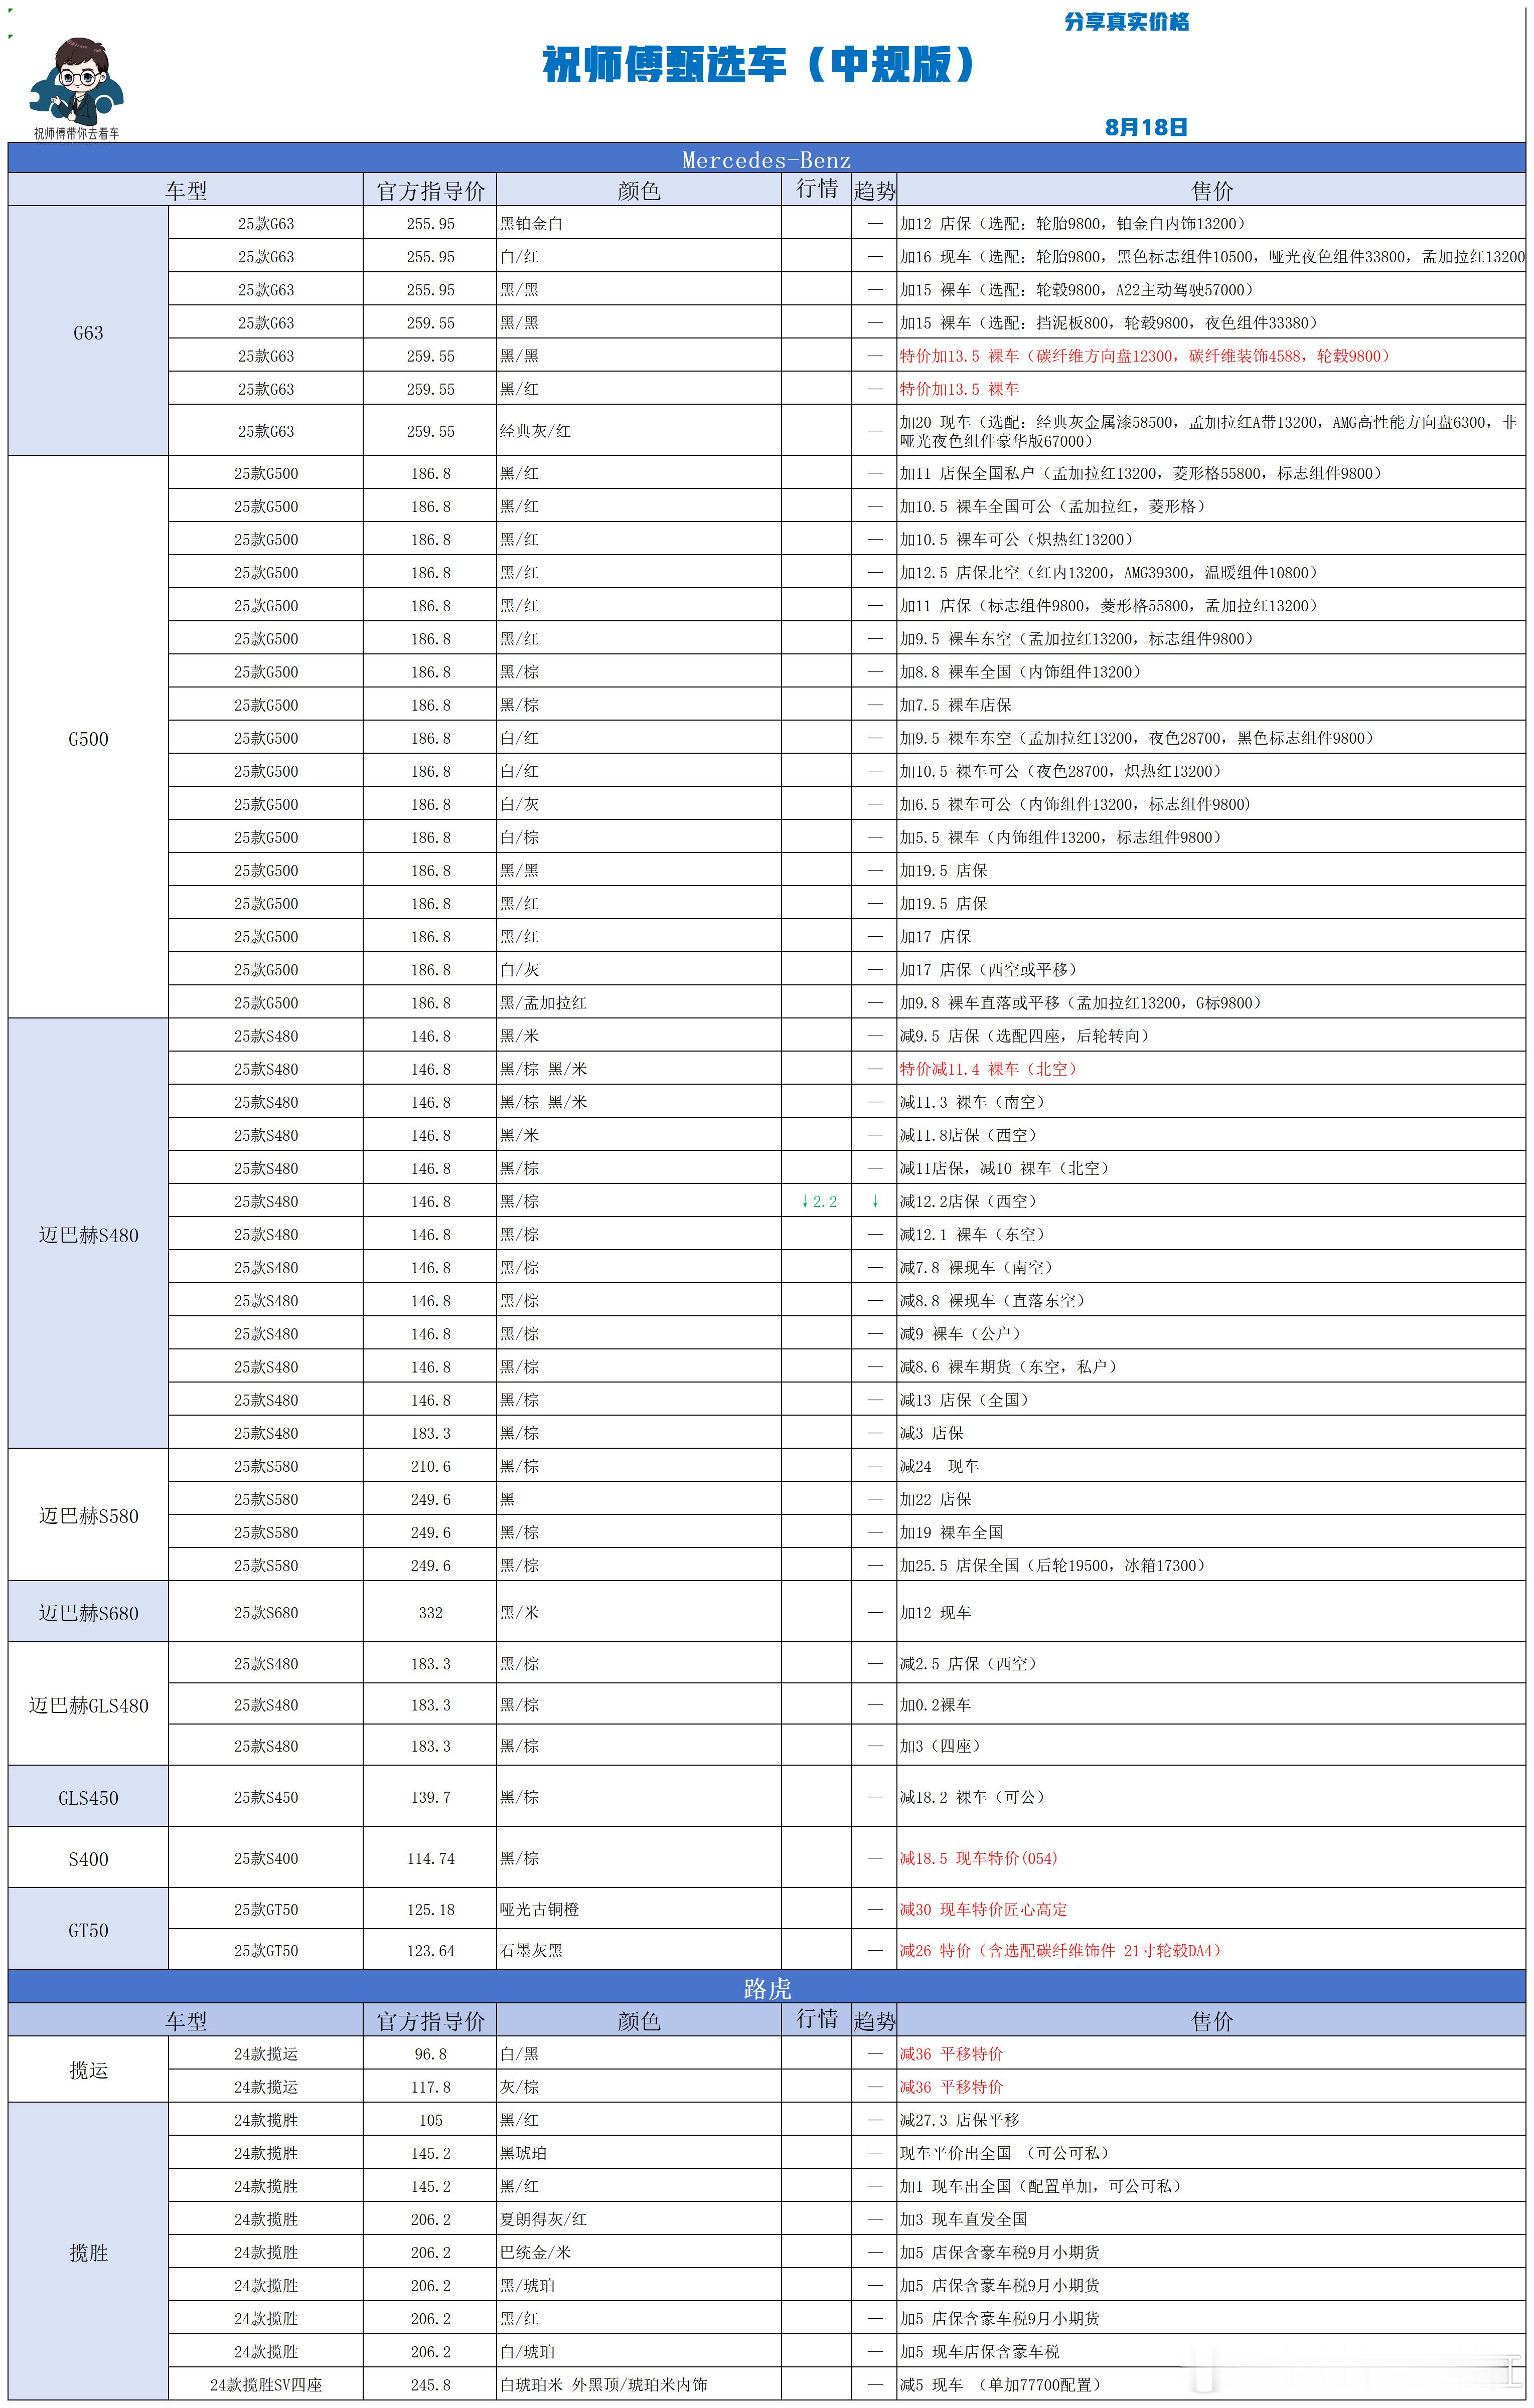Click the 黑琥珀 color cell

pyautogui.click(x=639, y=2152)
